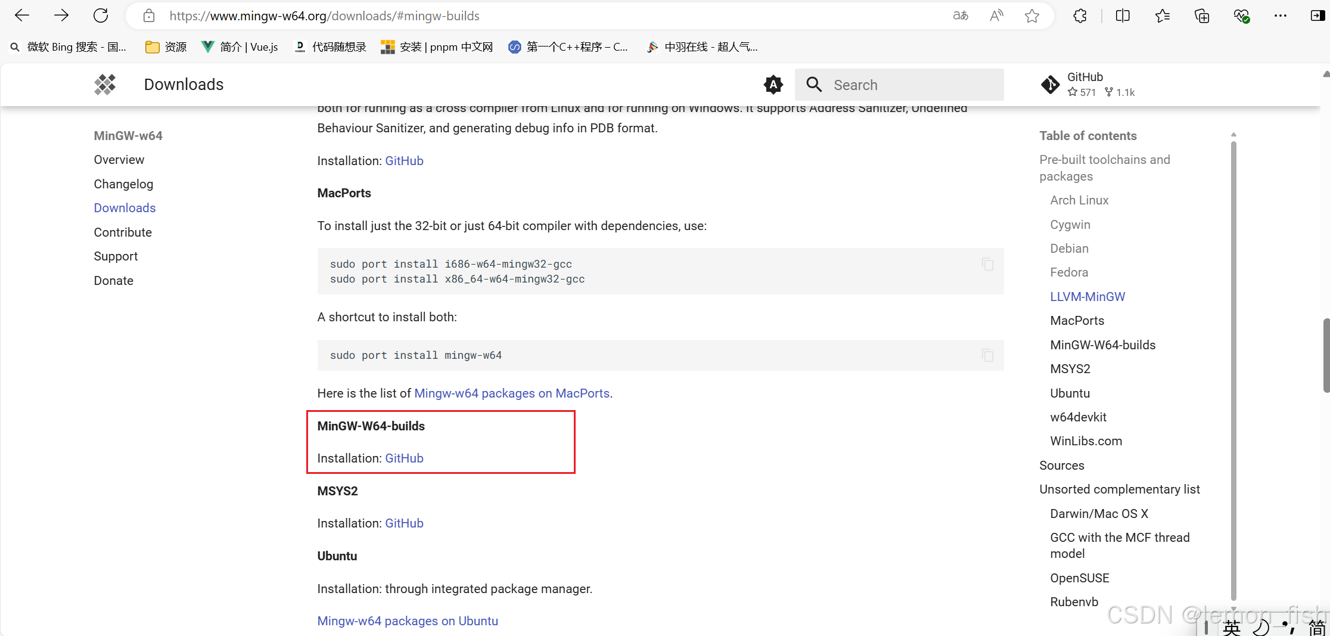1330x636 pixels.
Task: Jump to MSYS2 in table of contents
Action: click(x=1070, y=369)
